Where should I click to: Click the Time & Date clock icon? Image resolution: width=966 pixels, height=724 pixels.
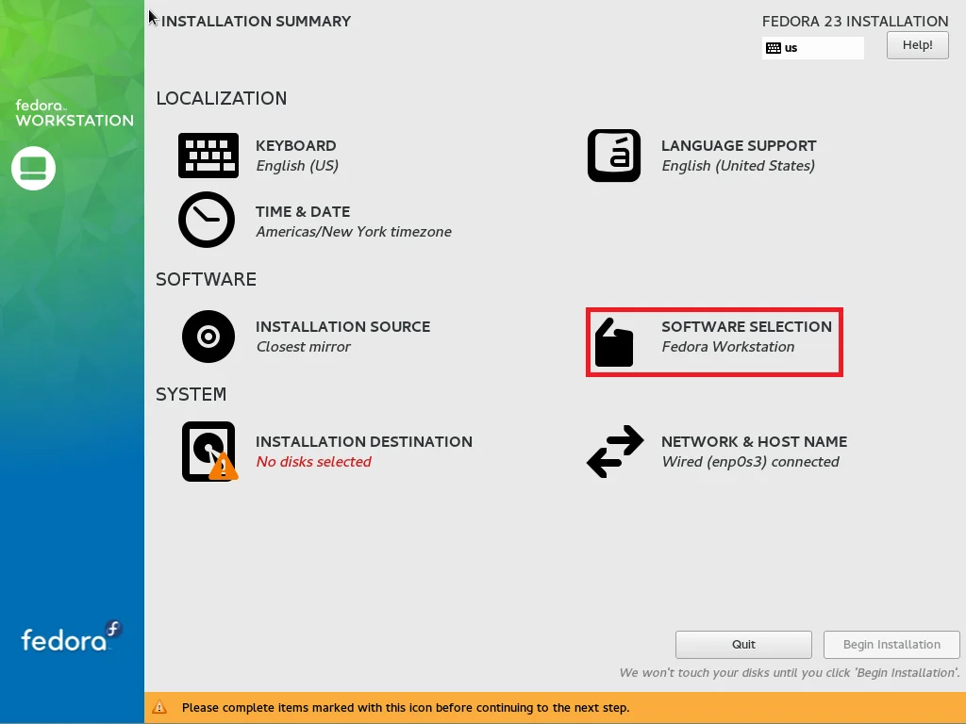[207, 220]
